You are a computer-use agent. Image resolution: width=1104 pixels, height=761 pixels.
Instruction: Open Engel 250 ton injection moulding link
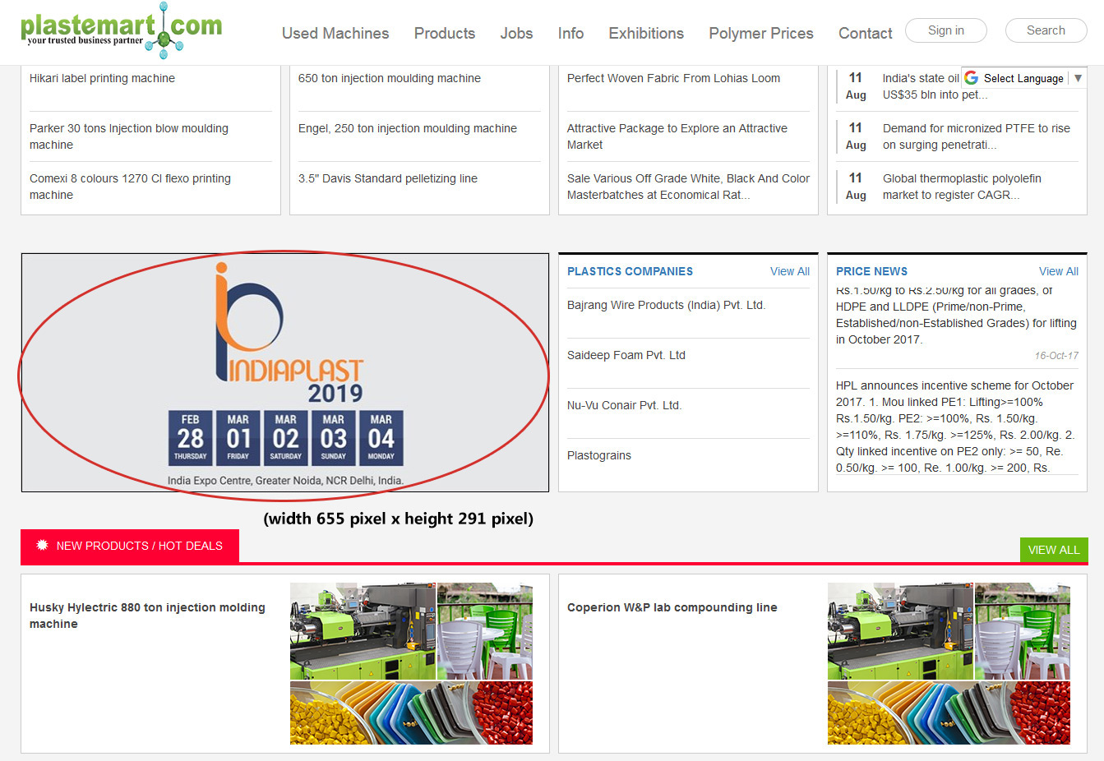408,128
